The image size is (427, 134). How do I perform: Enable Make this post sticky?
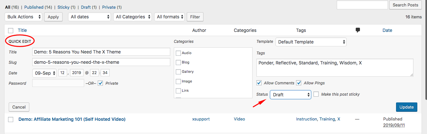pyautogui.click(x=316, y=94)
